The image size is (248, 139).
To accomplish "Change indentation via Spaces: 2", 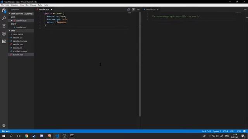I will pos(217,131).
